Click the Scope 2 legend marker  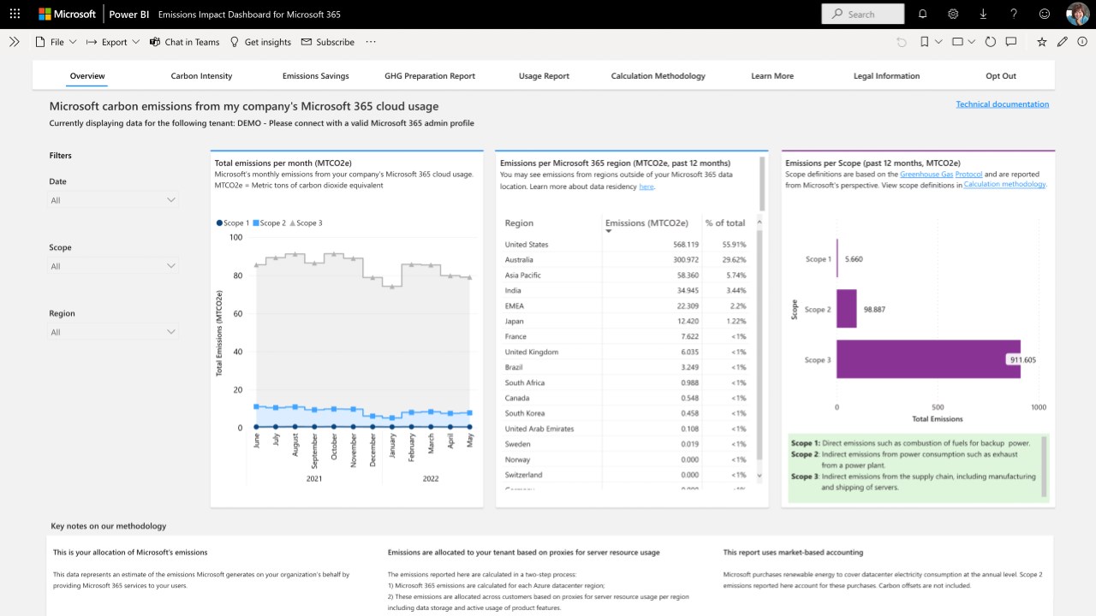[256, 223]
